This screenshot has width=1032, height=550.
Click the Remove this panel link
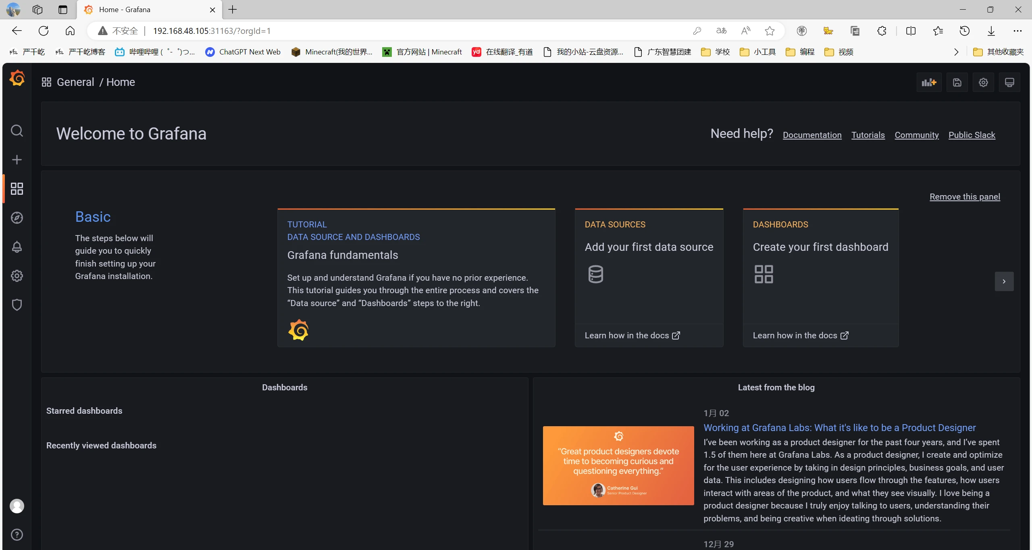[965, 197]
